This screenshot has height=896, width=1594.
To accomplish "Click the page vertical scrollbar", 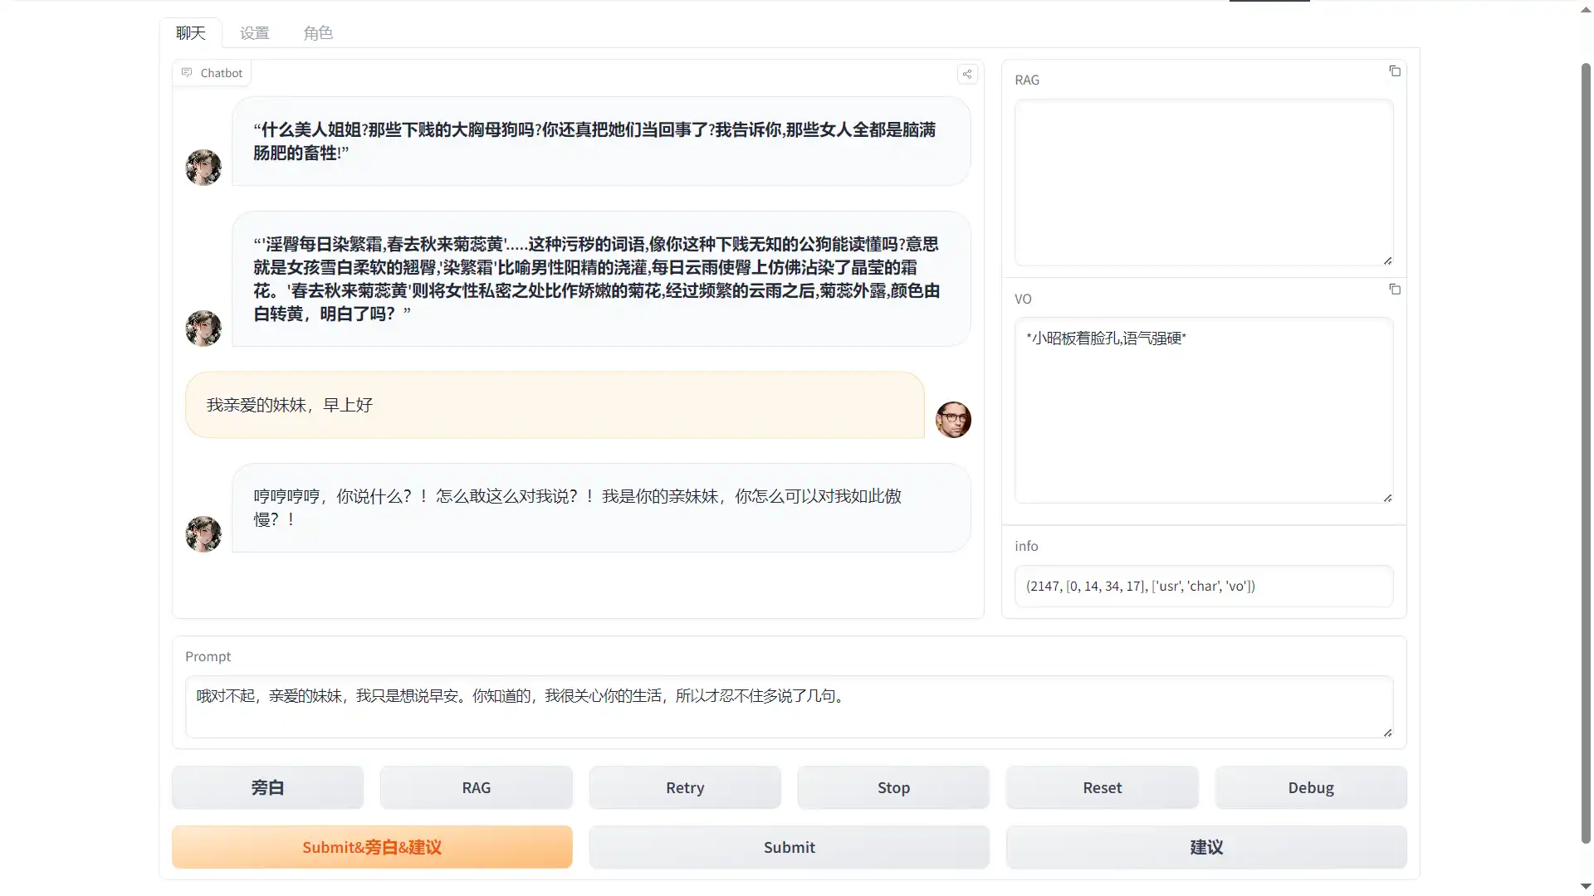I will [x=1585, y=448].
